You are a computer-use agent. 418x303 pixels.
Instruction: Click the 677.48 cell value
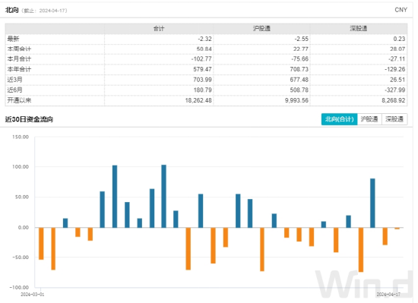[x=299, y=80]
